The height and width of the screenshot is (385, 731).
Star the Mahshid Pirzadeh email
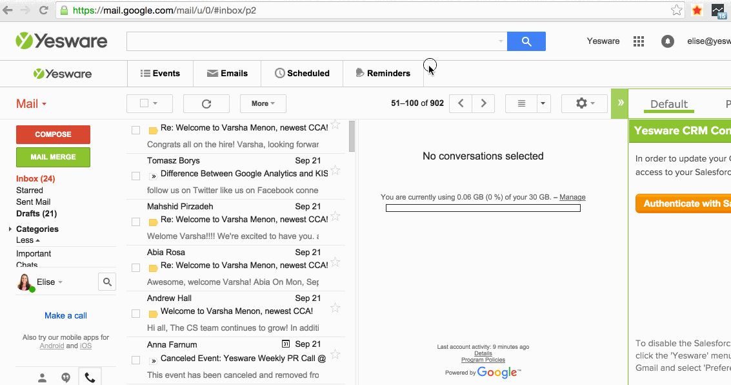pyautogui.click(x=335, y=216)
